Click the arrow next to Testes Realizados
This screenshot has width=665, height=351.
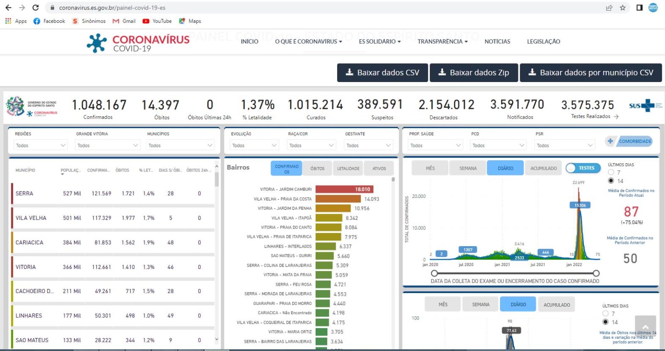coord(616,117)
